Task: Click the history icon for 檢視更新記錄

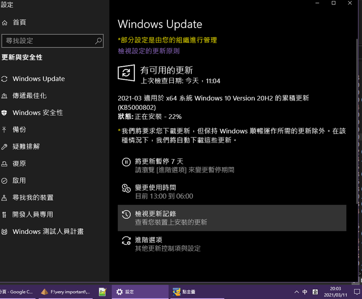Action: coord(126,214)
